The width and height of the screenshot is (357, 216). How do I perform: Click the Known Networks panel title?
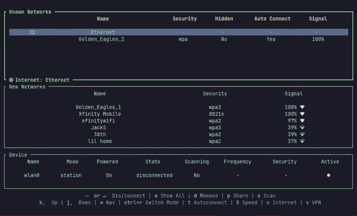pyautogui.click(x=30, y=12)
